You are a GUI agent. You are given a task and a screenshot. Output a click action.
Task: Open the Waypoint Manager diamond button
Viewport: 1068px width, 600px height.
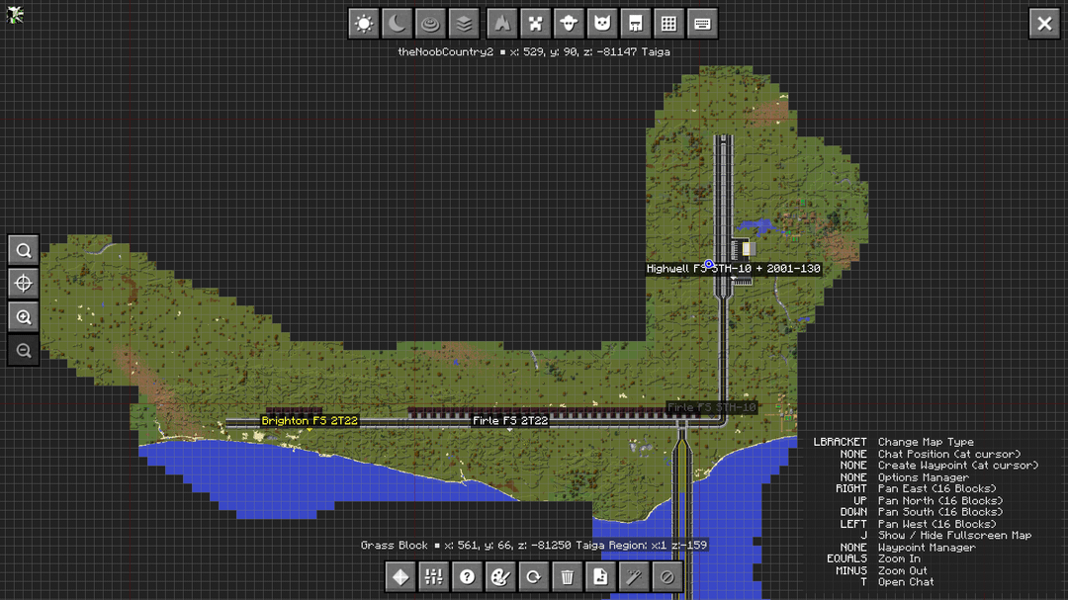(x=400, y=577)
